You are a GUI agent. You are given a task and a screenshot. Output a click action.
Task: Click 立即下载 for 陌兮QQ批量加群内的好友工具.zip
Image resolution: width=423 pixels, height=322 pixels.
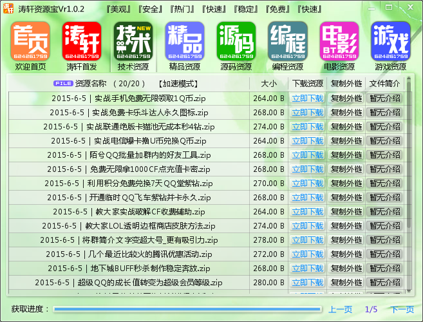308,155
